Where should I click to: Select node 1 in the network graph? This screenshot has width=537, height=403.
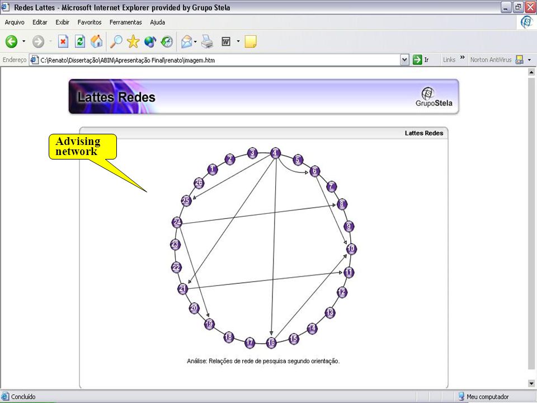pos(213,169)
